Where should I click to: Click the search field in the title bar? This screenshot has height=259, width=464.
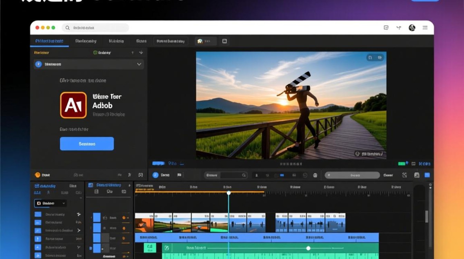pos(95,28)
